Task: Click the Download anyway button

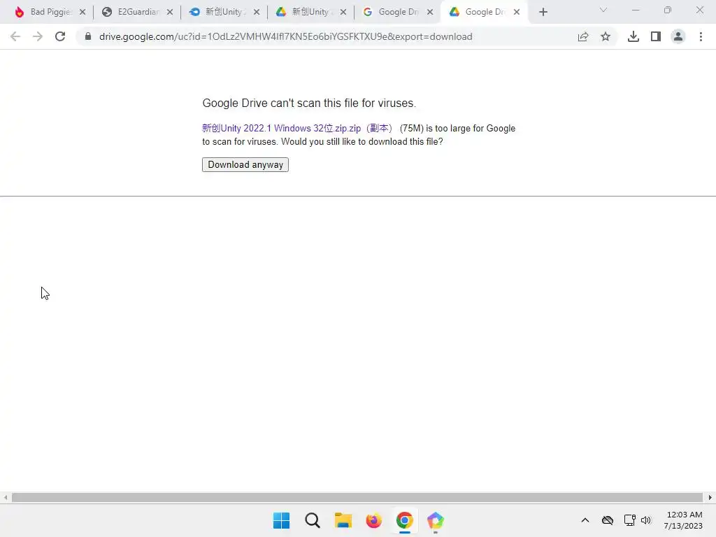Action: (245, 164)
